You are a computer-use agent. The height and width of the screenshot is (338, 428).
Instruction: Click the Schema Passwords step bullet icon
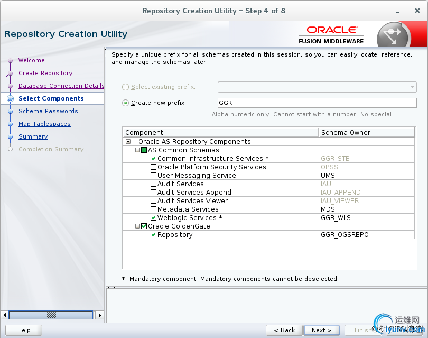[11, 111]
